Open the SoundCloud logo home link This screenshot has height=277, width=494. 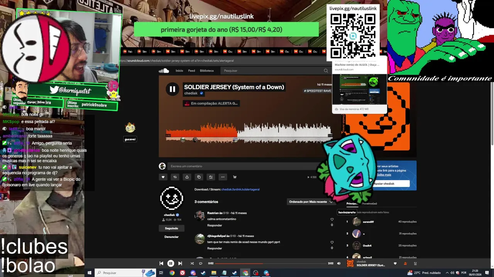[164, 70]
